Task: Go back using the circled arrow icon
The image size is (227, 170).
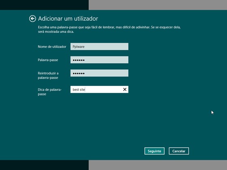Action: pos(32,19)
